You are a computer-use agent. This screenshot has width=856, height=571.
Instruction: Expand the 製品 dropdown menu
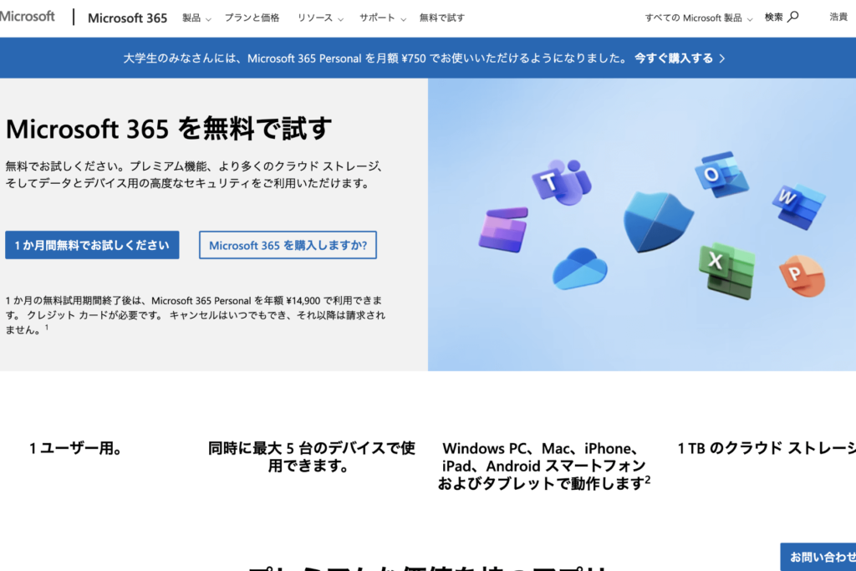pyautogui.click(x=196, y=18)
